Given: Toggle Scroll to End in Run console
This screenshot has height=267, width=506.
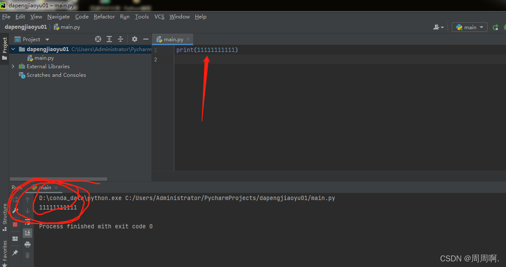Looking at the screenshot, I should (x=28, y=233).
